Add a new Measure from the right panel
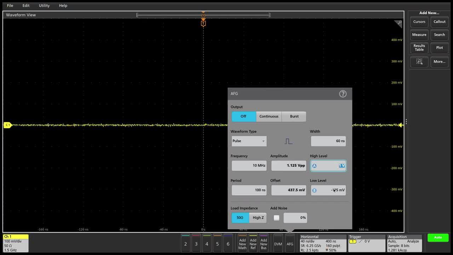This screenshot has height=255, width=453. point(419,35)
